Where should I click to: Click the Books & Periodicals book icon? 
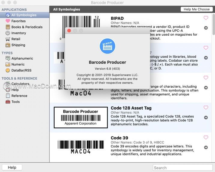(8, 27)
